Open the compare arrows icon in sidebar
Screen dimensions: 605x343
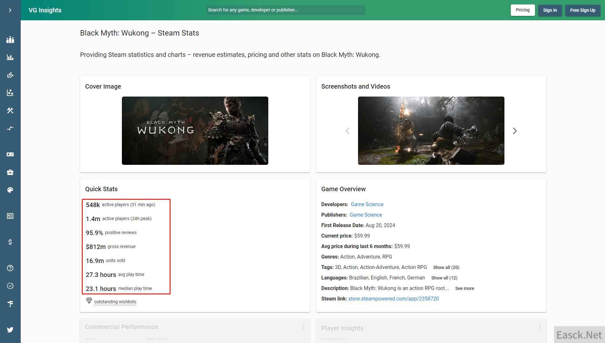(x=10, y=128)
